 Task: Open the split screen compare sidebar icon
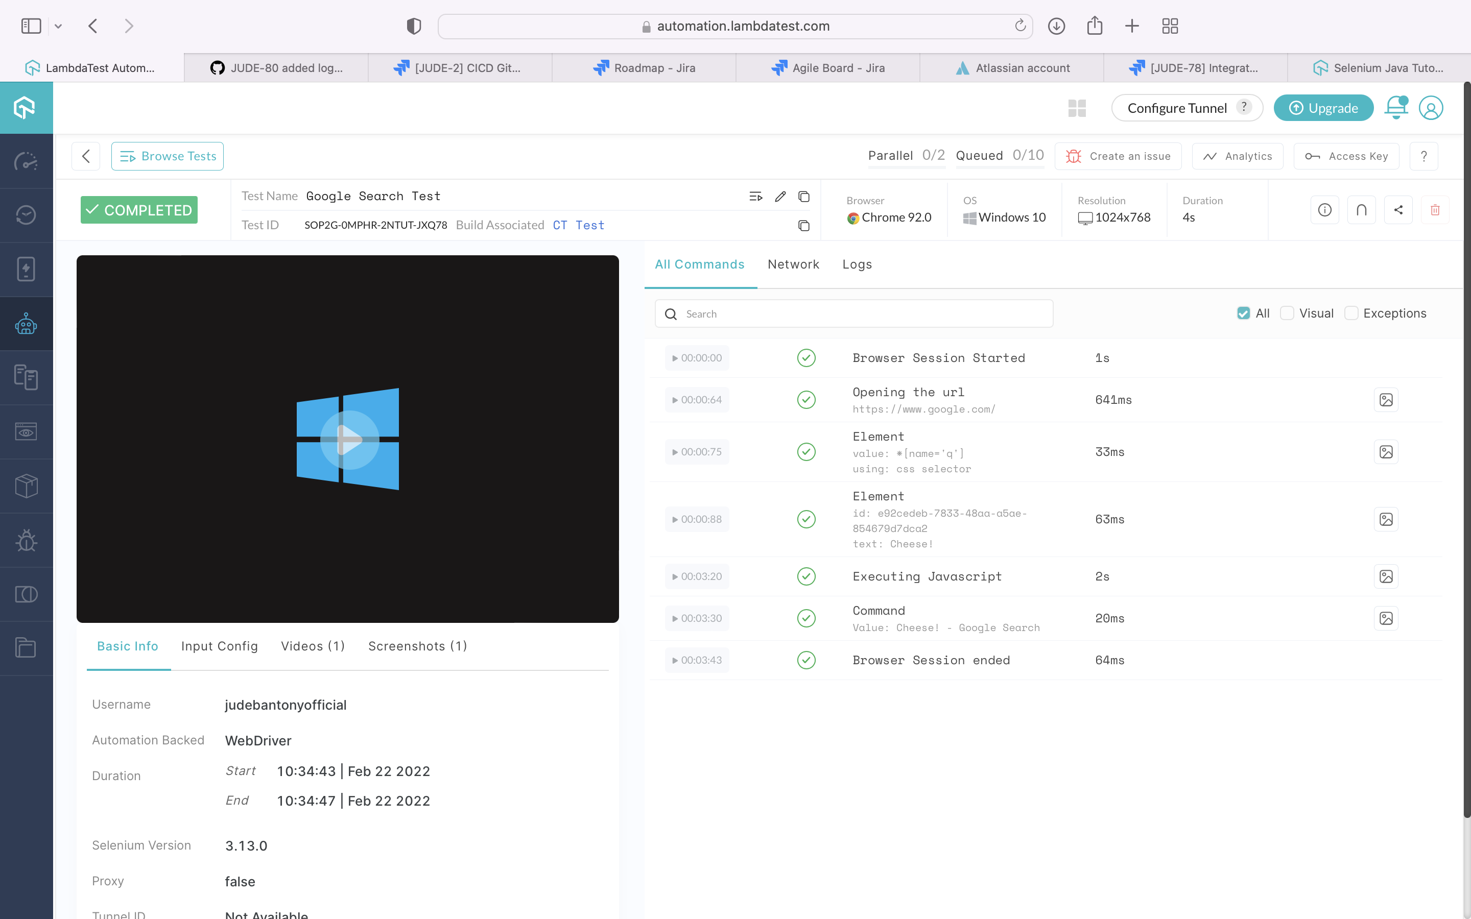(26, 594)
